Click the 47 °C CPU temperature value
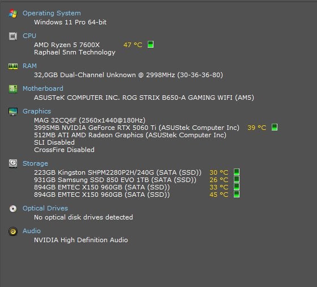Screen dimensions: 317x287 point(133,45)
